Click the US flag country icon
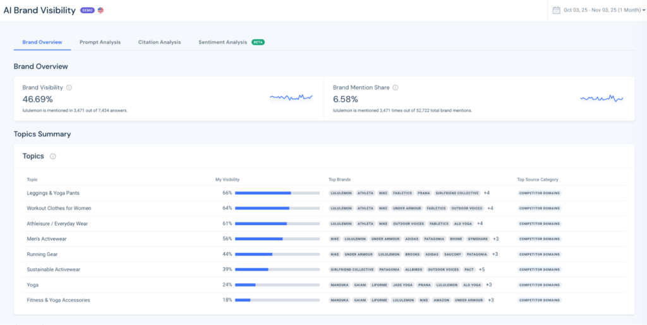647x325 pixels. pyautogui.click(x=100, y=11)
